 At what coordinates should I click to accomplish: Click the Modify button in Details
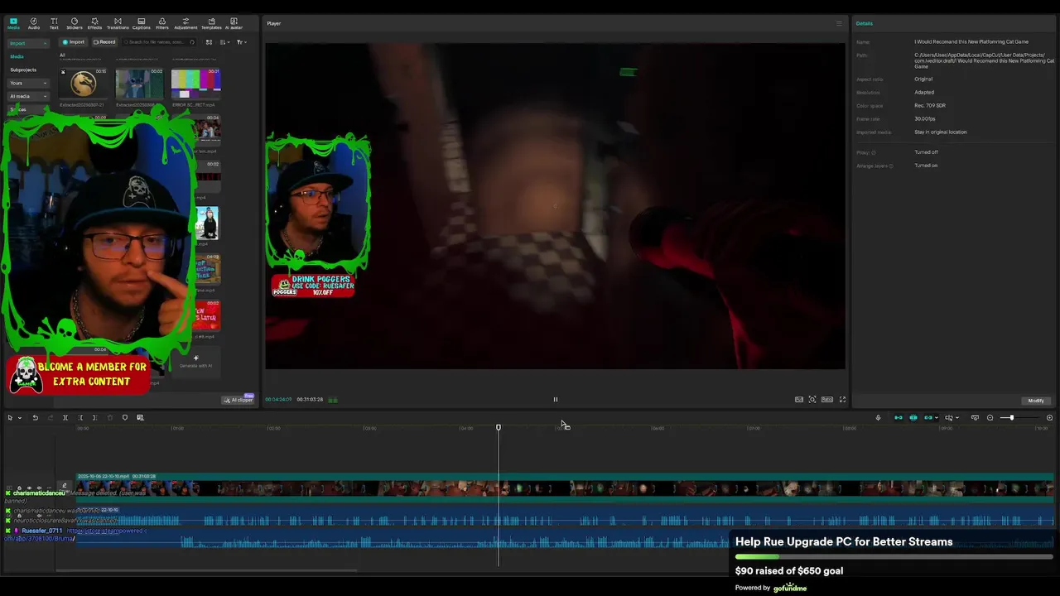pos(1036,401)
